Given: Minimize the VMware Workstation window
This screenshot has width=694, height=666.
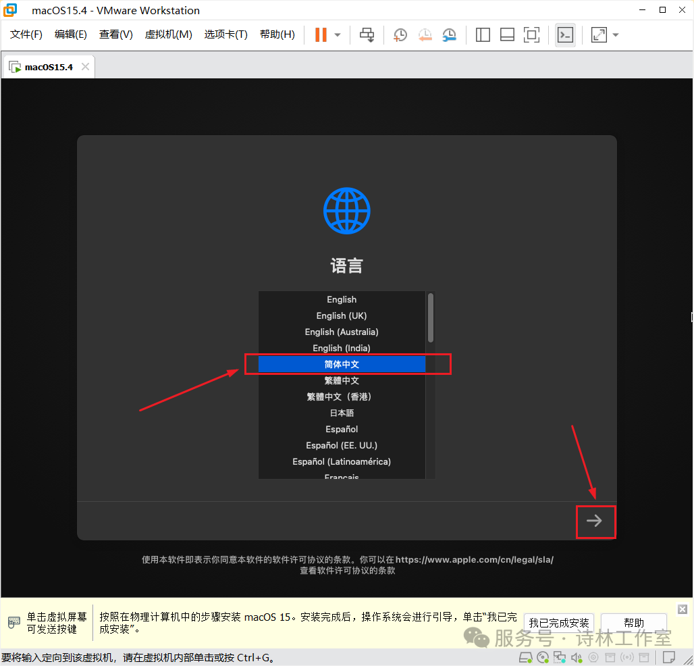Looking at the screenshot, I should click(x=642, y=9).
